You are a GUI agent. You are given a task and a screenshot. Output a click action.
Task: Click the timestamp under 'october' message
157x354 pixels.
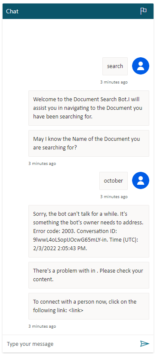(114, 197)
